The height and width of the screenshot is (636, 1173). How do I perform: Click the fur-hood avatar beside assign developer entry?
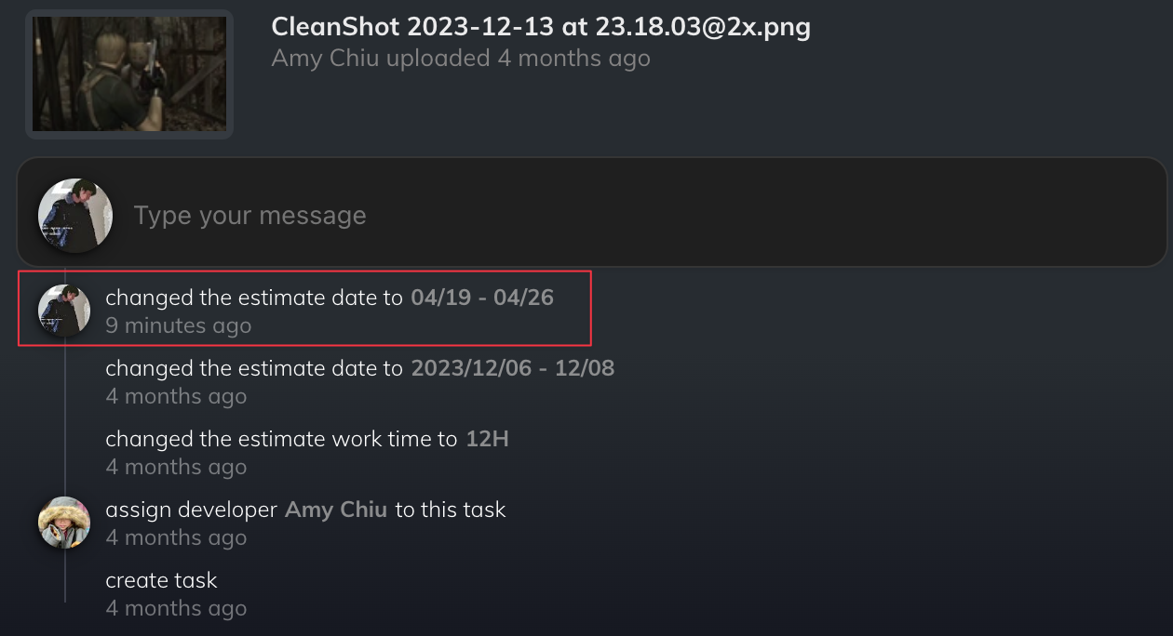tap(64, 523)
